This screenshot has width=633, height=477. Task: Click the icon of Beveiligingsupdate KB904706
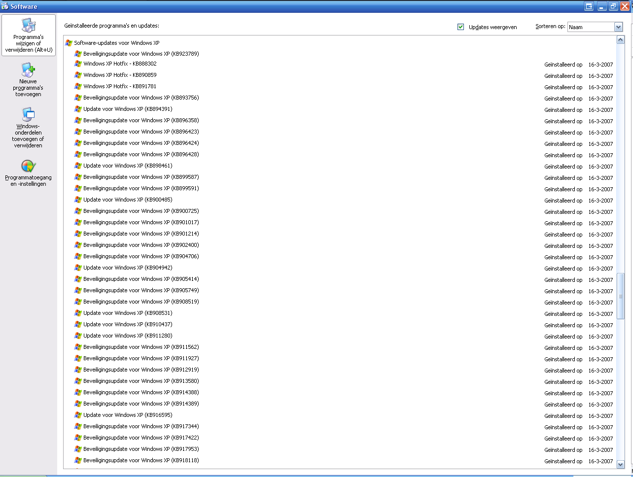(x=78, y=256)
